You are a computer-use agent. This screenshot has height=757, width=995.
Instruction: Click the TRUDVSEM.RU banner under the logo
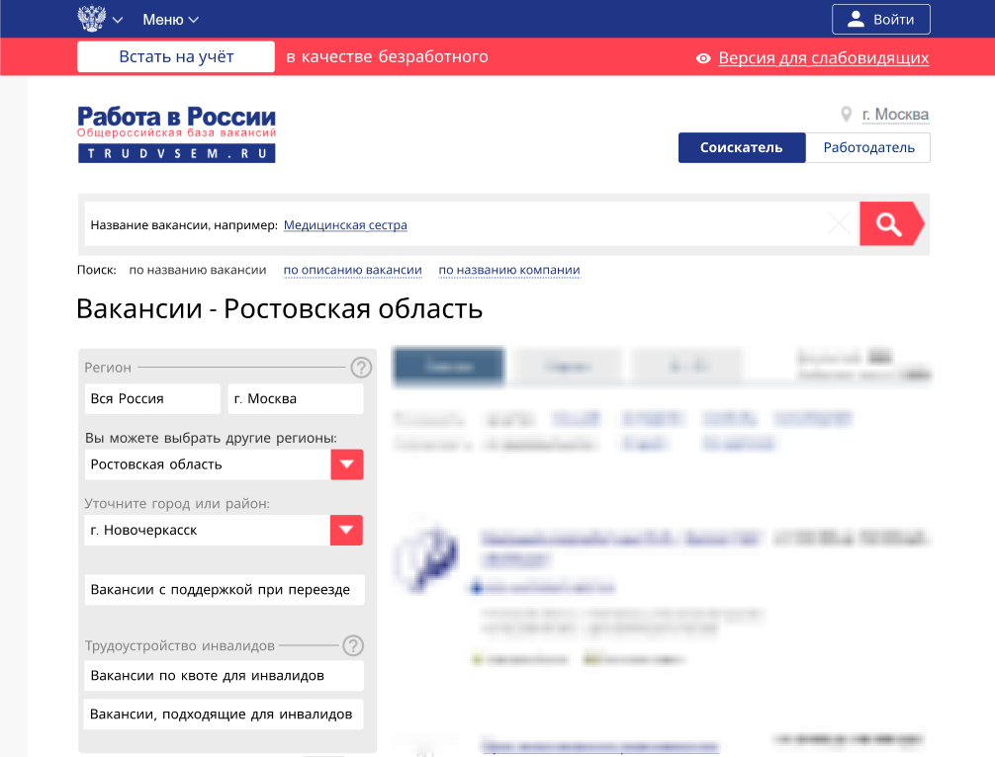[x=176, y=152]
